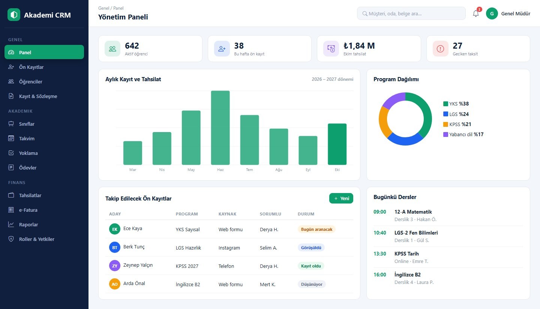Screen dimensions: 540x309
Task: Click the Ödevler sidebar icon
Action: pyautogui.click(x=11, y=168)
